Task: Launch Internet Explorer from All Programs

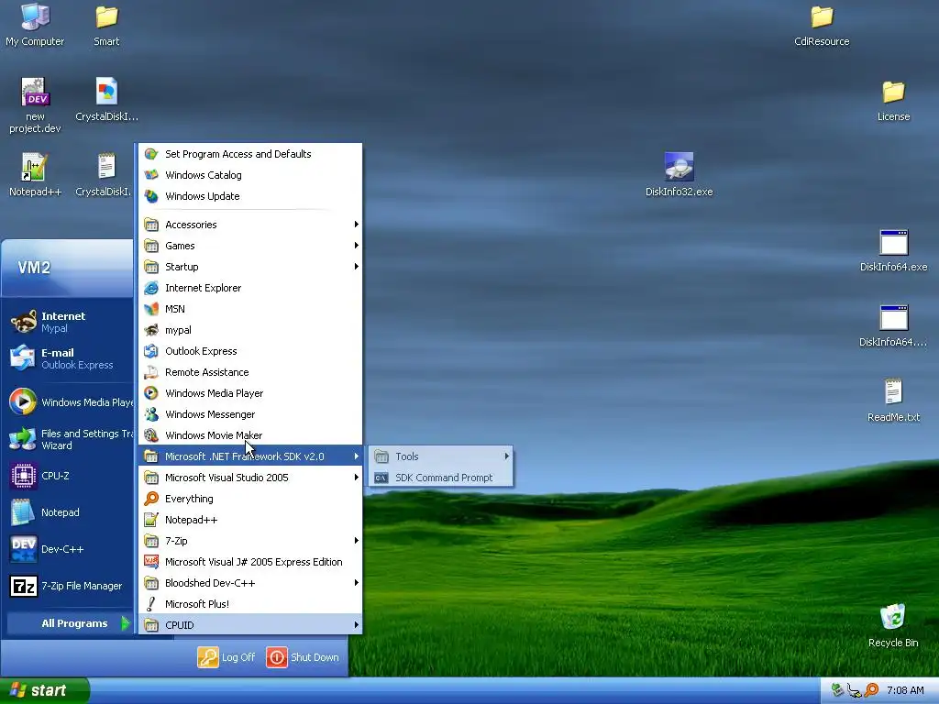Action: [x=250, y=287]
